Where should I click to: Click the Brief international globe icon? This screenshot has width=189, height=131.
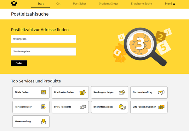(x=122, y=107)
